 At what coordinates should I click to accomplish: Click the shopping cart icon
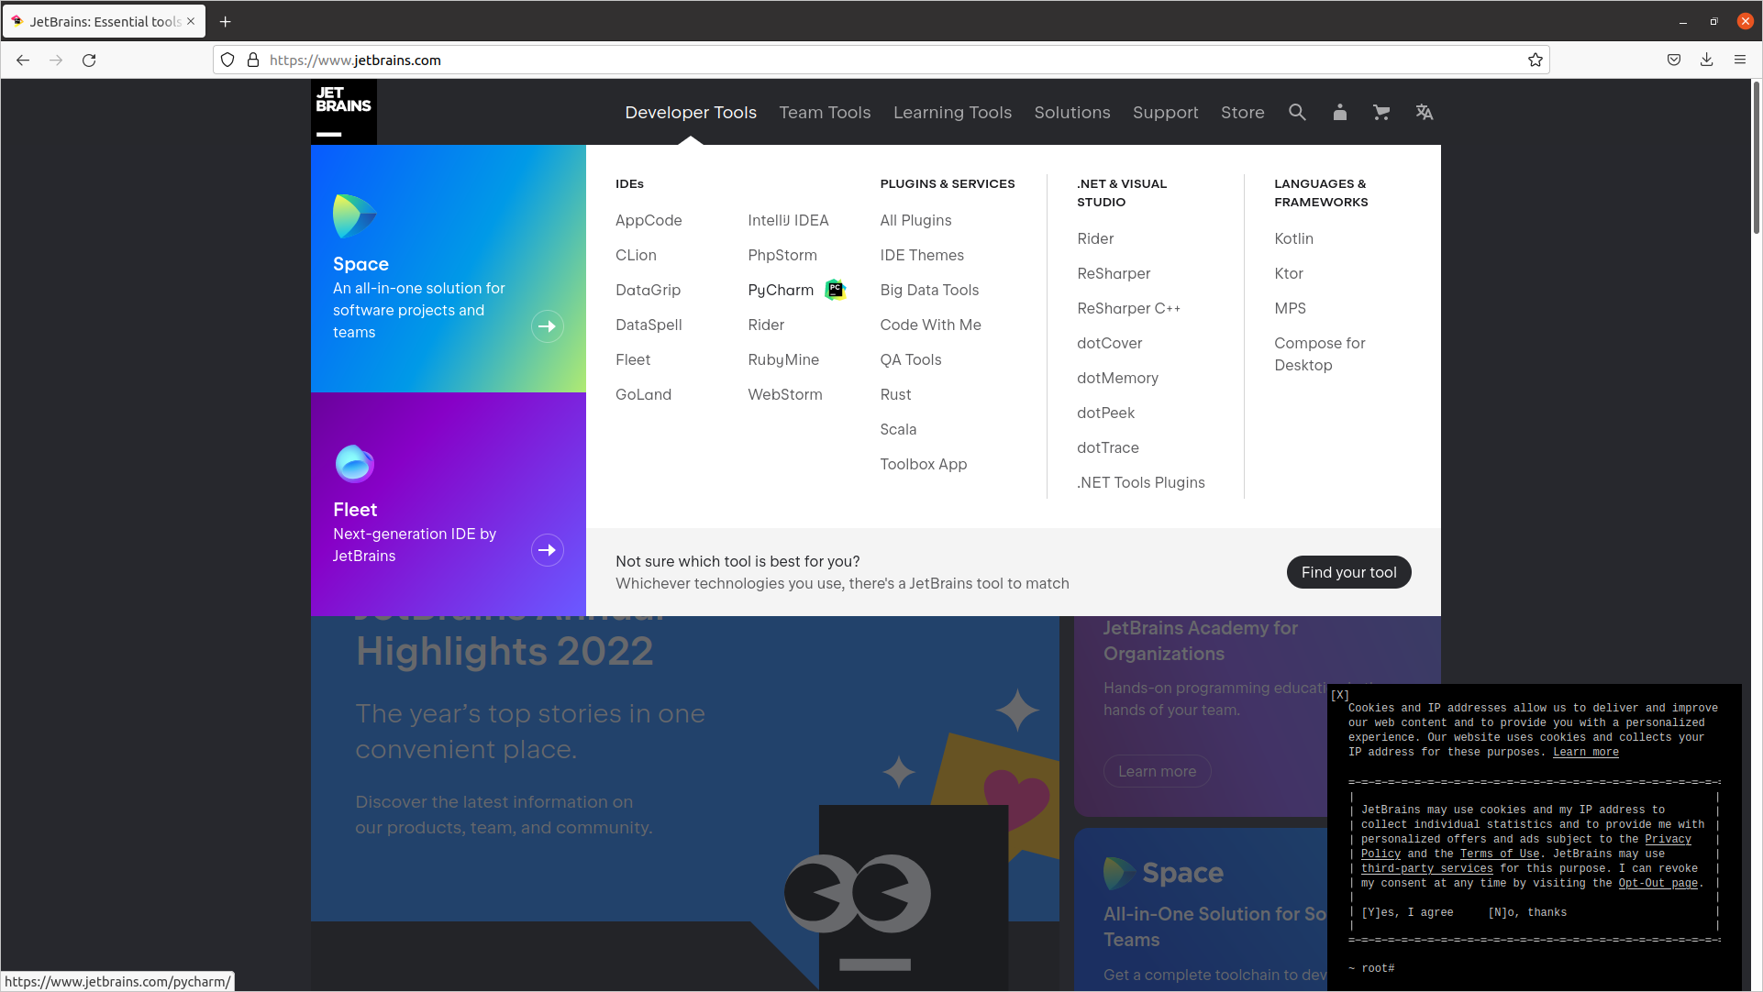point(1381,111)
